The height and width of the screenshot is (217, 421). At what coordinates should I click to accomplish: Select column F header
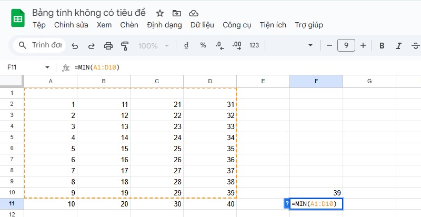(x=316, y=81)
